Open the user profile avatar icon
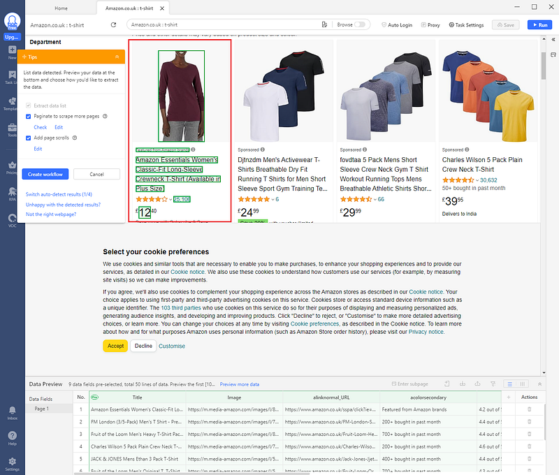 12,22
